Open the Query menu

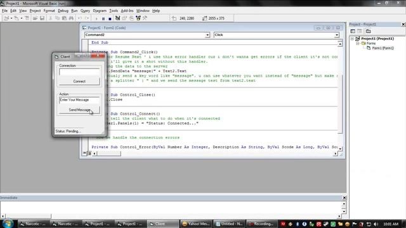(x=85, y=11)
